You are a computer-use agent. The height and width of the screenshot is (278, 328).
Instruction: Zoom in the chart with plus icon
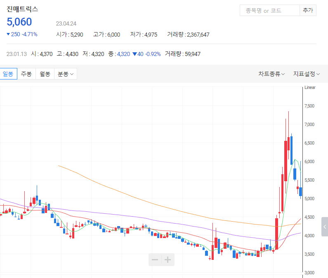168,259
